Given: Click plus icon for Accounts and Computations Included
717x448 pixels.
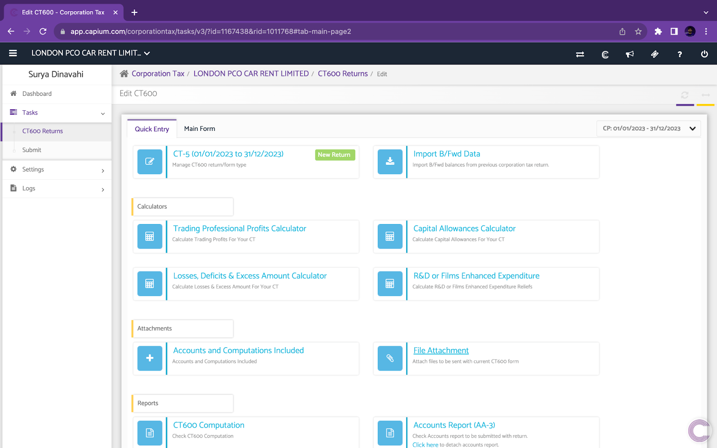Looking at the screenshot, I should coord(150,358).
